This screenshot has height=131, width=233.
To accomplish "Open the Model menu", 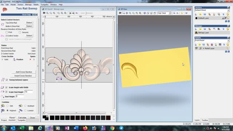I will 13,5.
